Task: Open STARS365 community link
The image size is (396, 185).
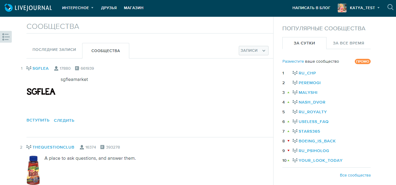Action: tap(309, 131)
